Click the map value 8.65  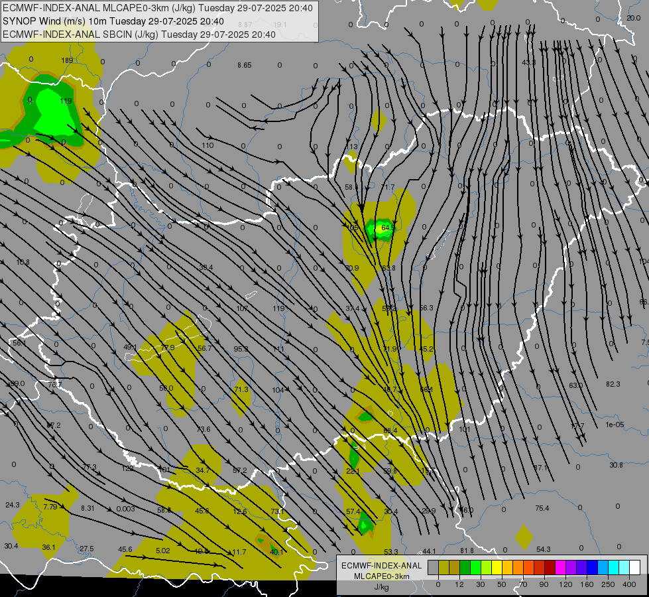tap(244, 65)
